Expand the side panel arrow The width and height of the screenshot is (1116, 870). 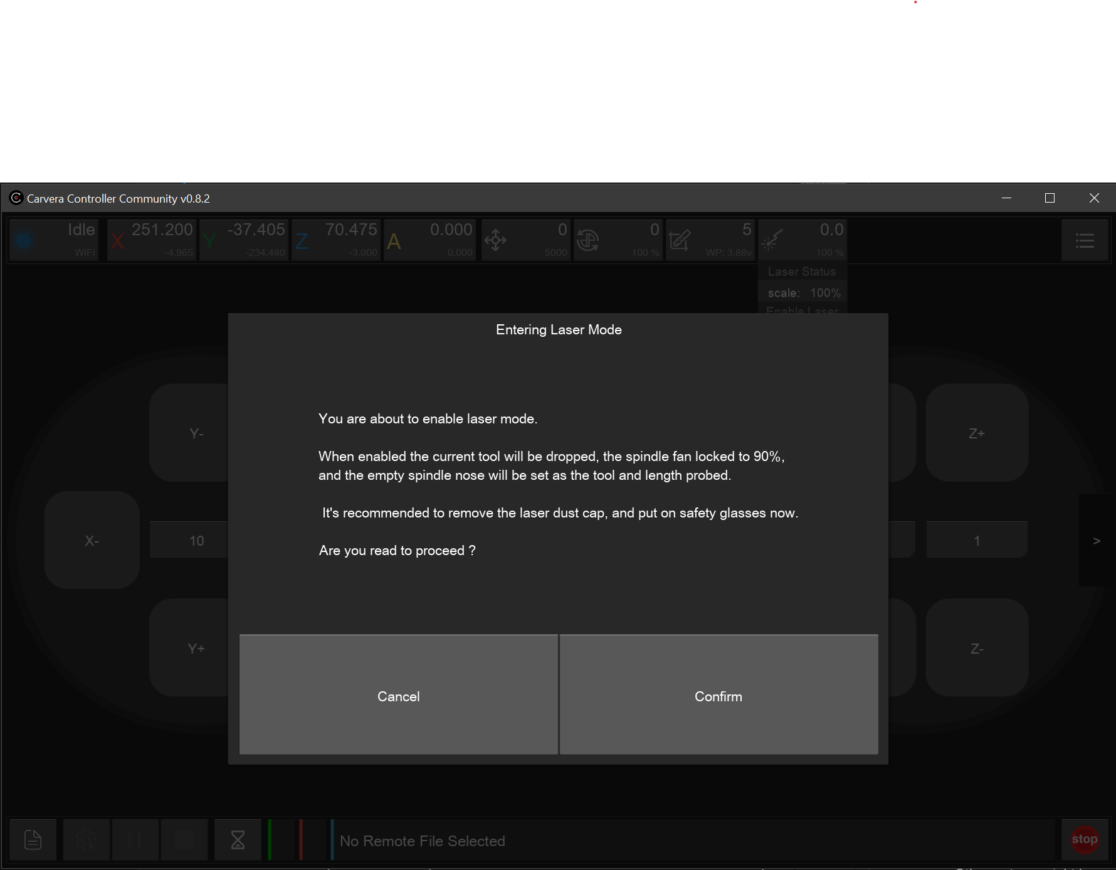[x=1096, y=541]
